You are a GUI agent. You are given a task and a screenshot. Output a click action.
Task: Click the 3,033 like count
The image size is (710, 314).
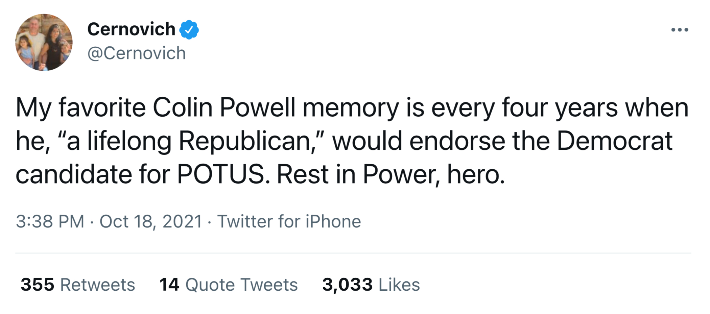(347, 285)
